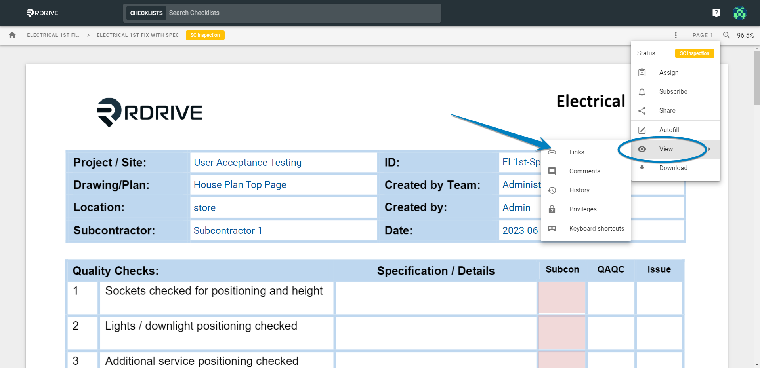Open ELECTRICAL 1ST FIX WITH SPEC breadcrumb
The height and width of the screenshot is (368, 760).
(138, 35)
